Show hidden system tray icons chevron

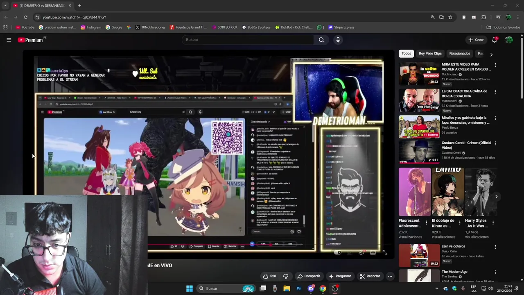pos(436,288)
